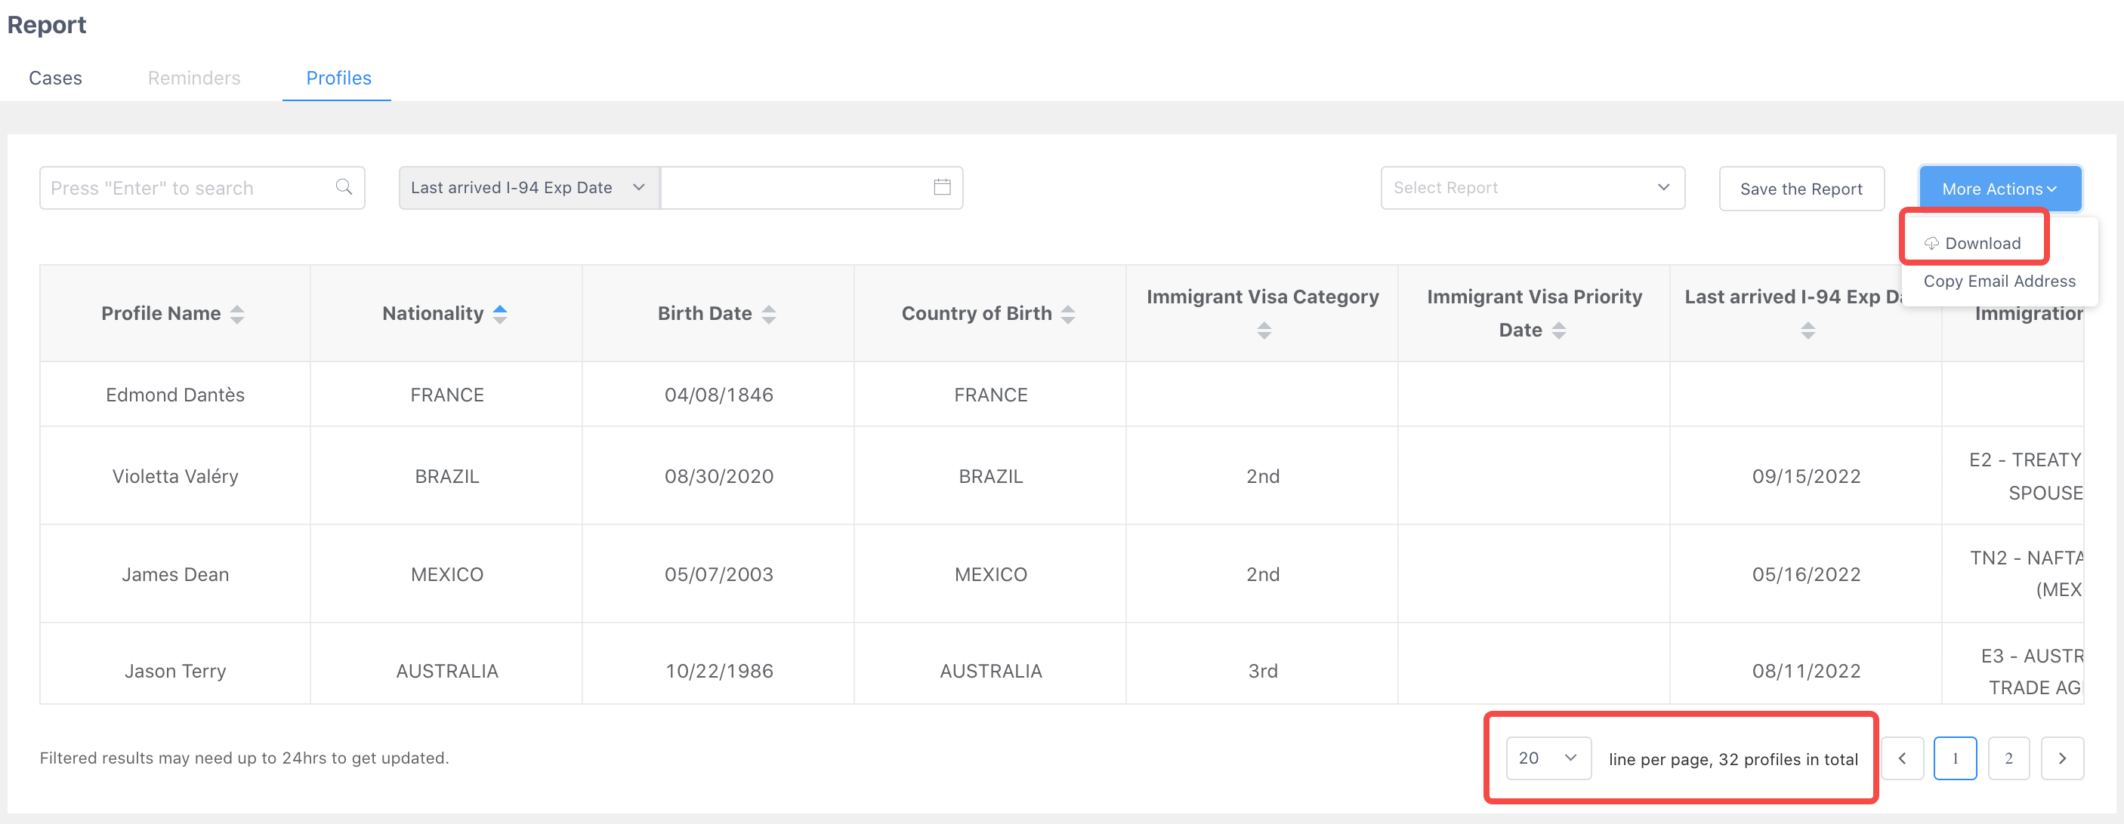Open Last arrived I-94 Exp Date dropdown
This screenshot has height=824, width=2124.
point(529,188)
